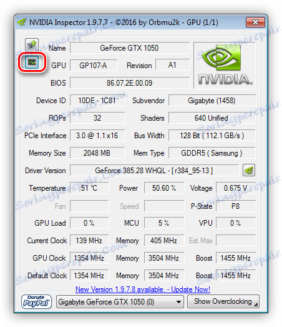Select the Subvendor Gigabyte field
Viewport: 282px width, 327px height.
pos(212,101)
